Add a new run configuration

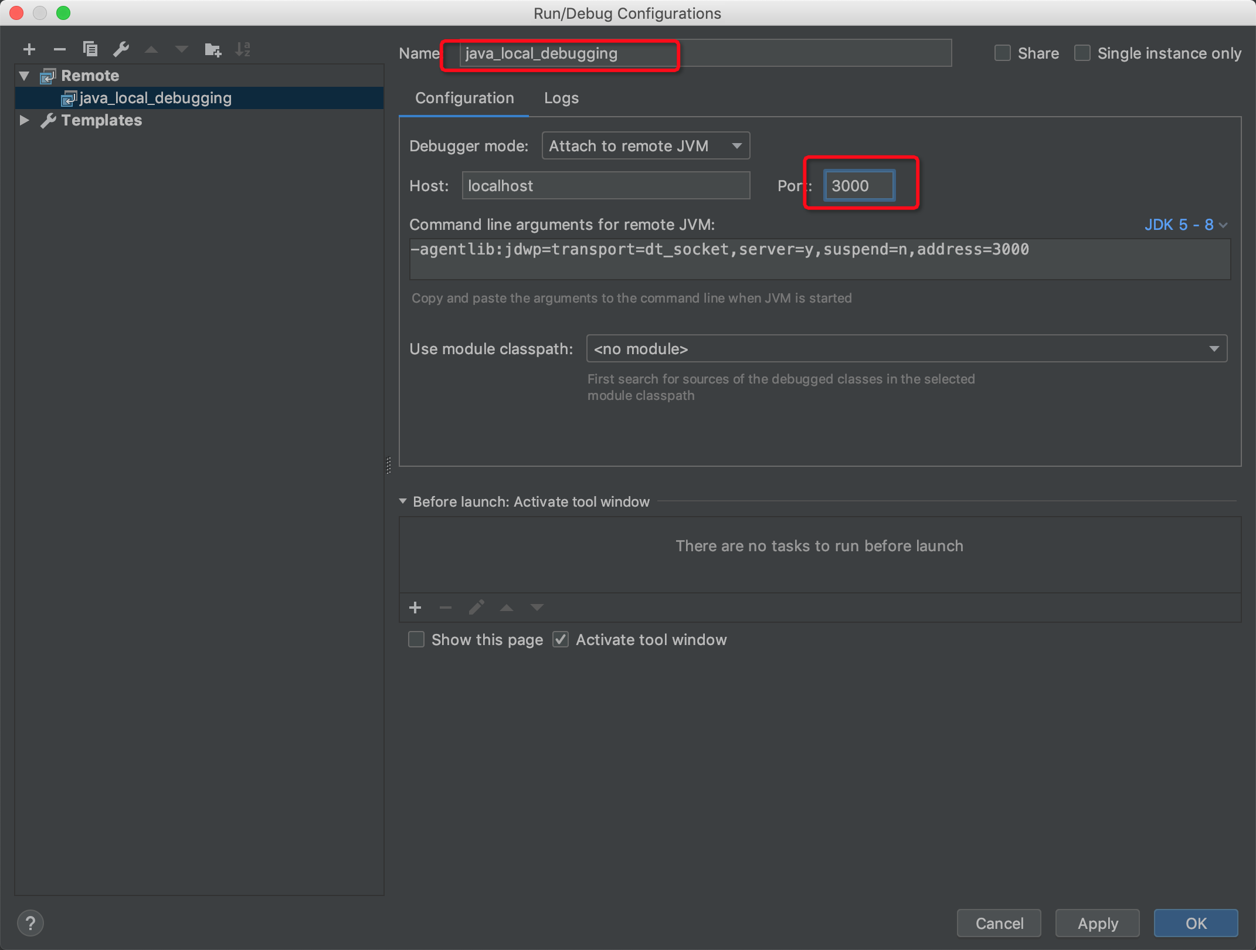[x=29, y=50]
